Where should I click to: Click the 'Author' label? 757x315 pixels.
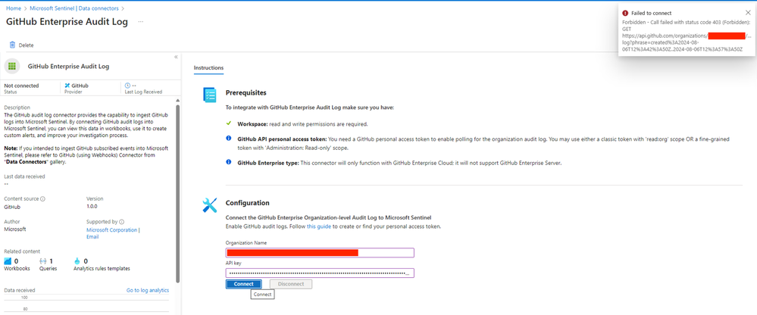point(11,222)
